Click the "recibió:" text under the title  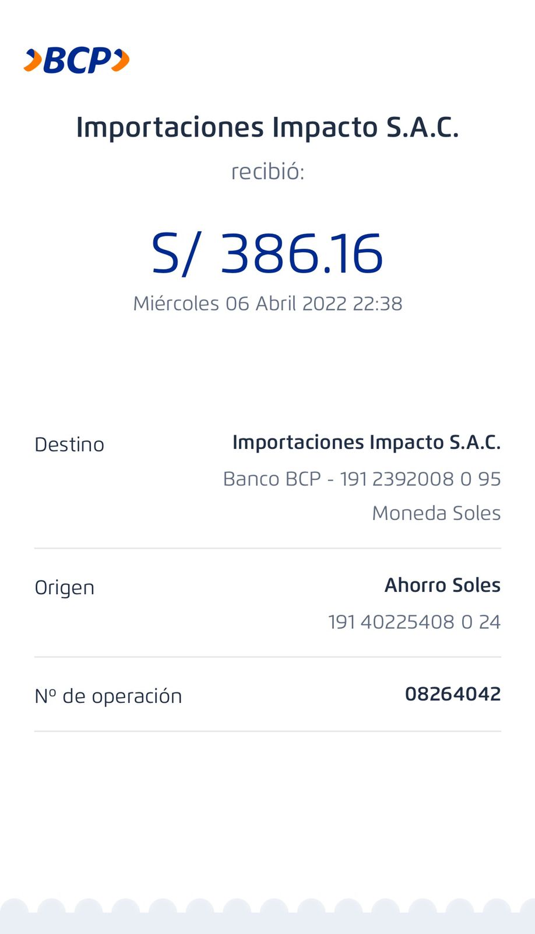point(267,172)
